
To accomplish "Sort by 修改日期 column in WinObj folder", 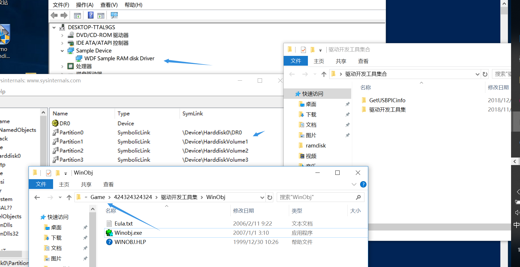I will tap(244, 211).
